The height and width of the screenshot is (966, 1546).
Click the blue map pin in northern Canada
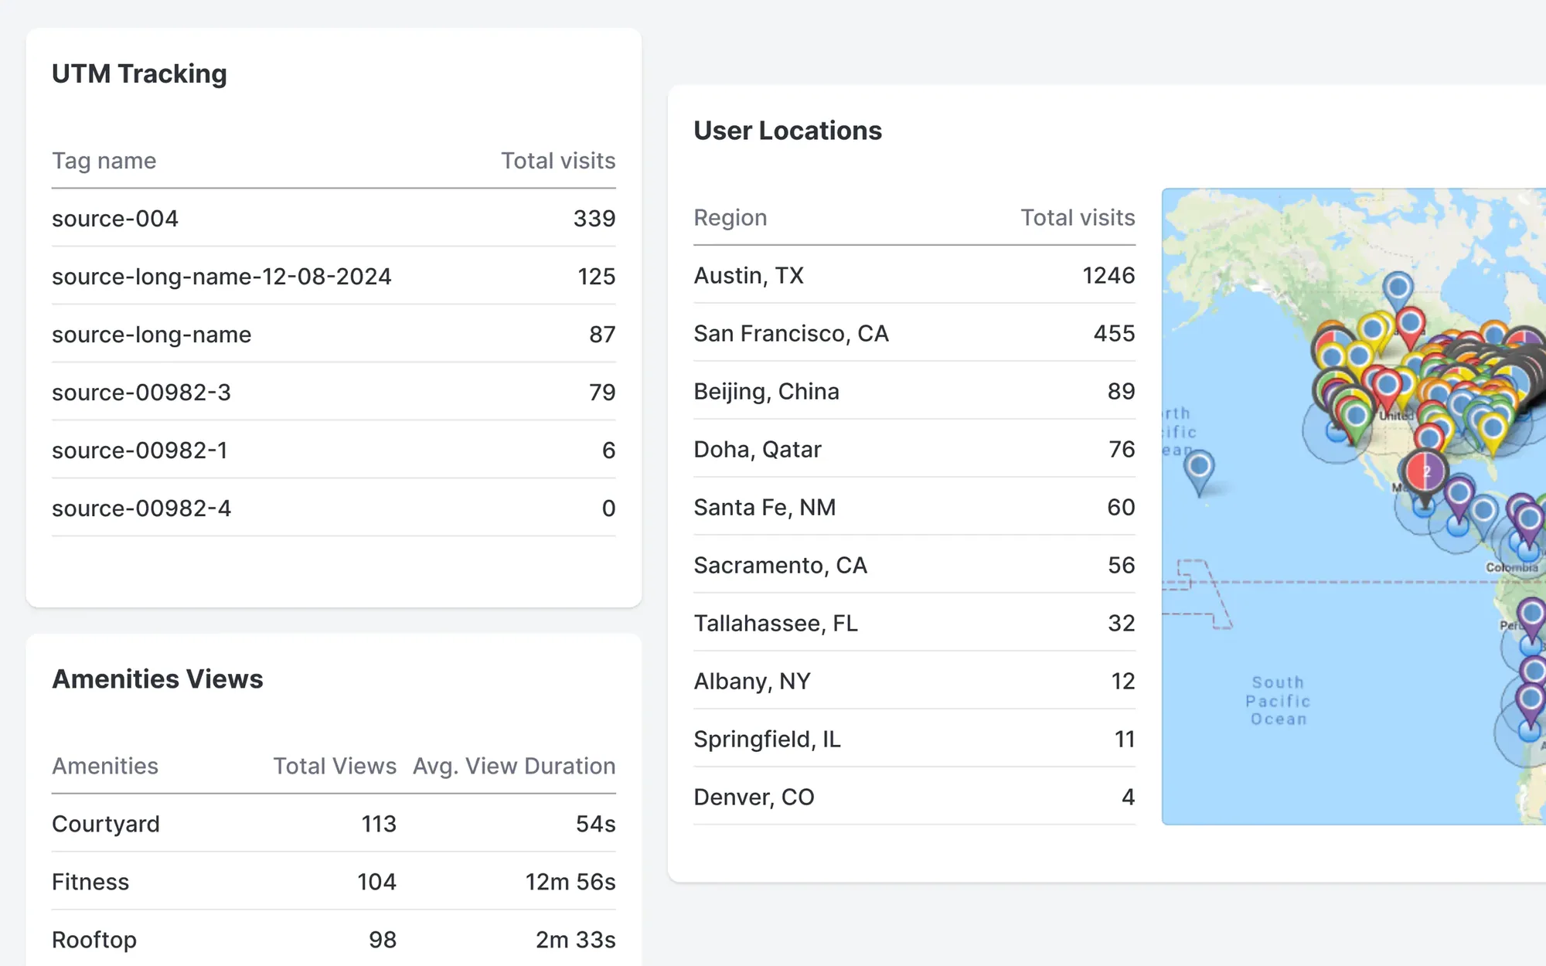point(1398,292)
